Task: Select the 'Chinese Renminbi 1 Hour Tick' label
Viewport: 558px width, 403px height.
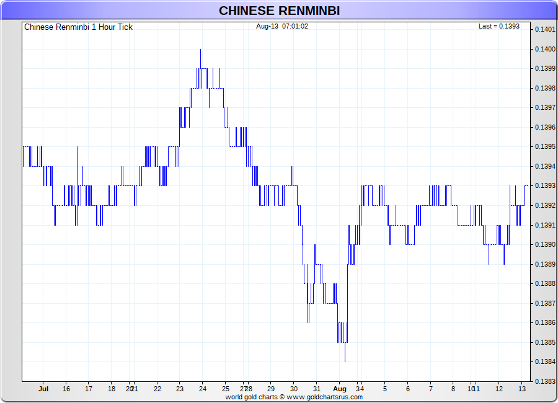Action: pos(78,27)
